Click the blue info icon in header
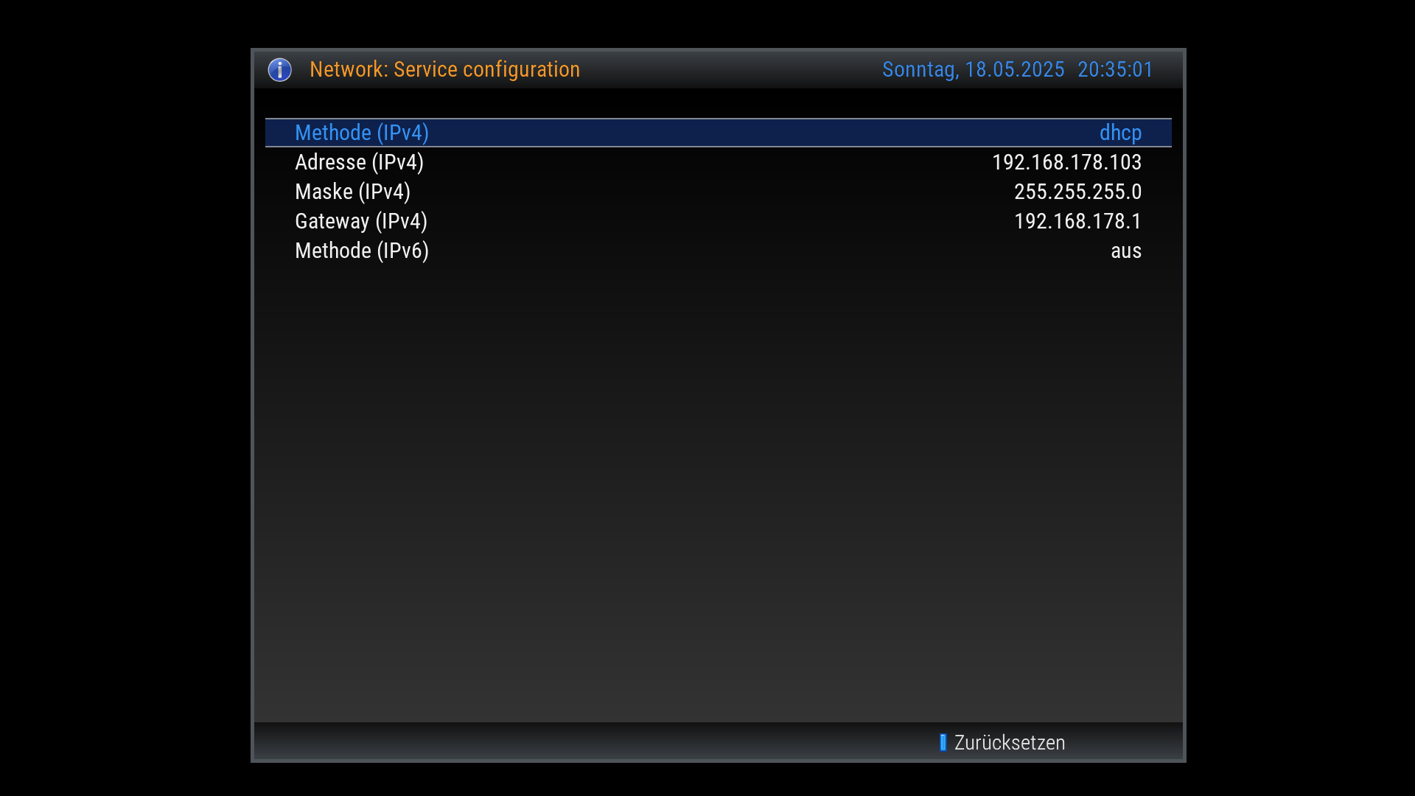Screen dimensions: 1415x796 [x=279, y=70]
